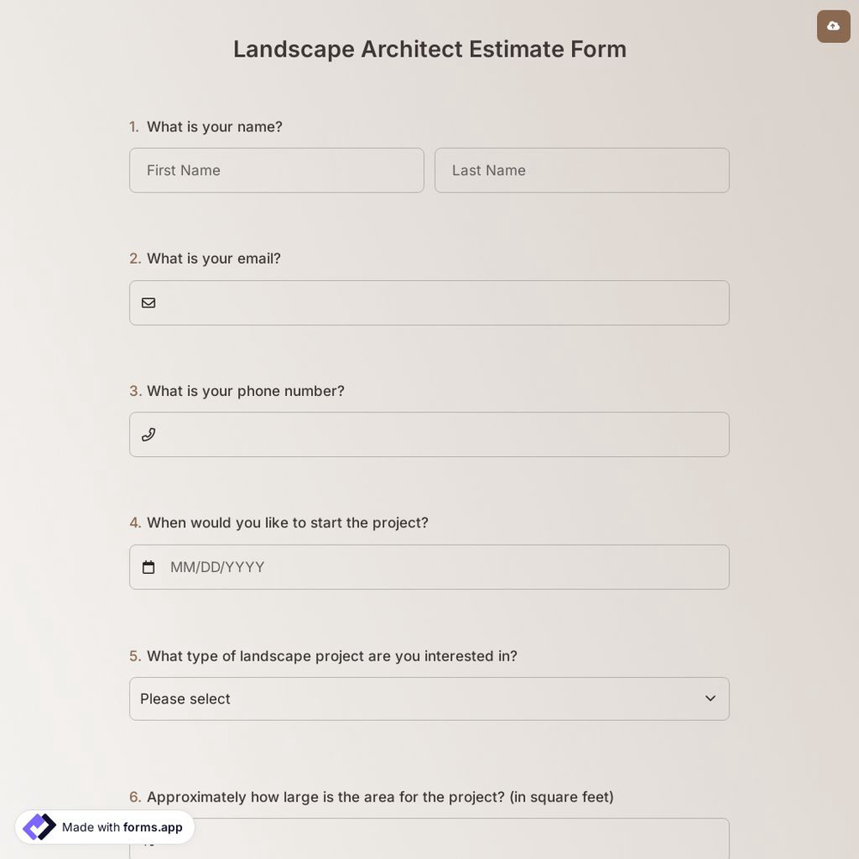The image size is (859, 859).
Task: Click question 1 'What is your name?' label
Action: pos(214,125)
